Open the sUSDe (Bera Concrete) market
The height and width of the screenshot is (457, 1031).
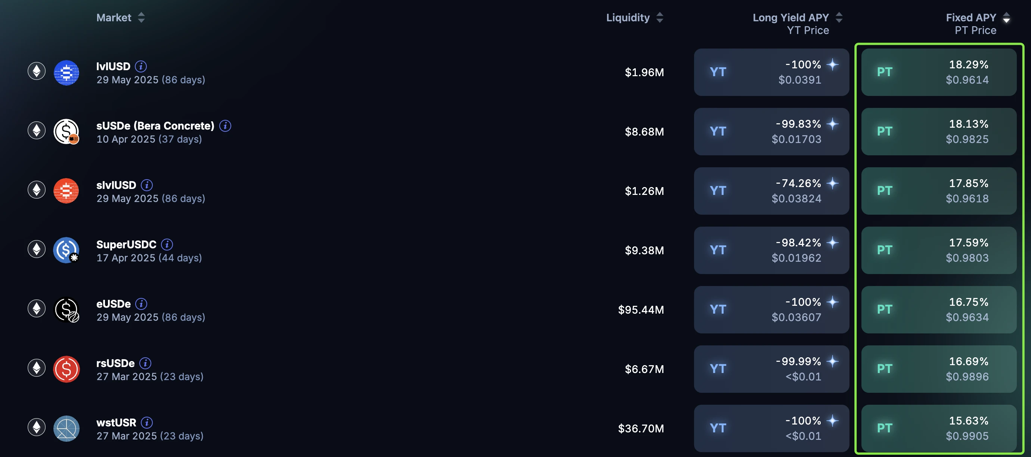(x=155, y=126)
